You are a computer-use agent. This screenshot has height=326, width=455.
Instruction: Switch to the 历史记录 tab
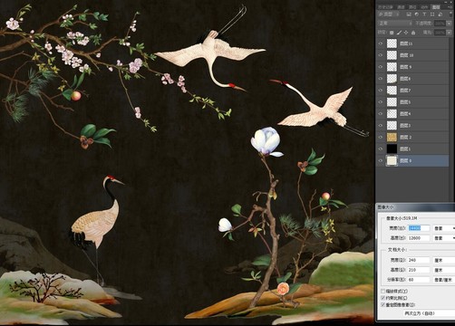pyautogui.click(x=385, y=7)
